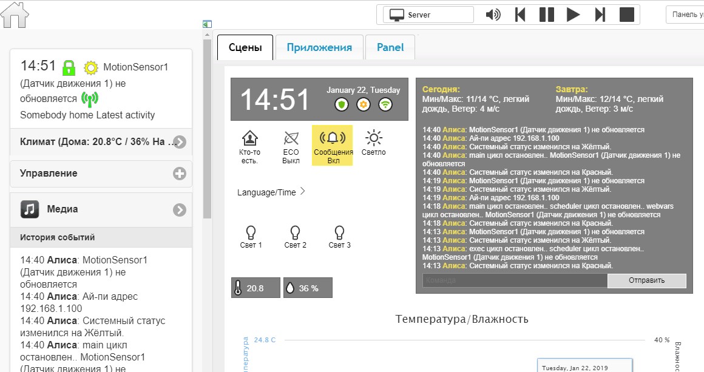Expand the Управление section plus

pyautogui.click(x=180, y=174)
